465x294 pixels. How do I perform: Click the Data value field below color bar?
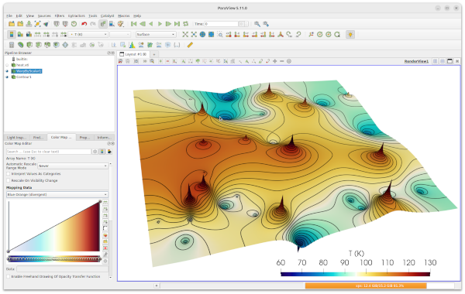coord(62,268)
